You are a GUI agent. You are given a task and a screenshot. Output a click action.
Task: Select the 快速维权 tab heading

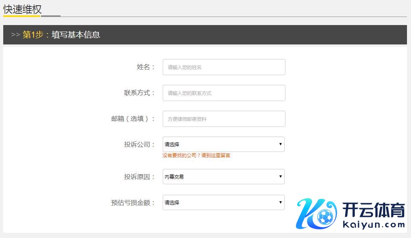tap(22, 9)
